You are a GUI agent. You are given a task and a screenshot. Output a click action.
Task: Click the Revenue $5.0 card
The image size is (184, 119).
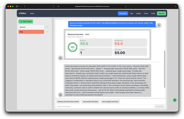pyautogui.click(x=96, y=43)
